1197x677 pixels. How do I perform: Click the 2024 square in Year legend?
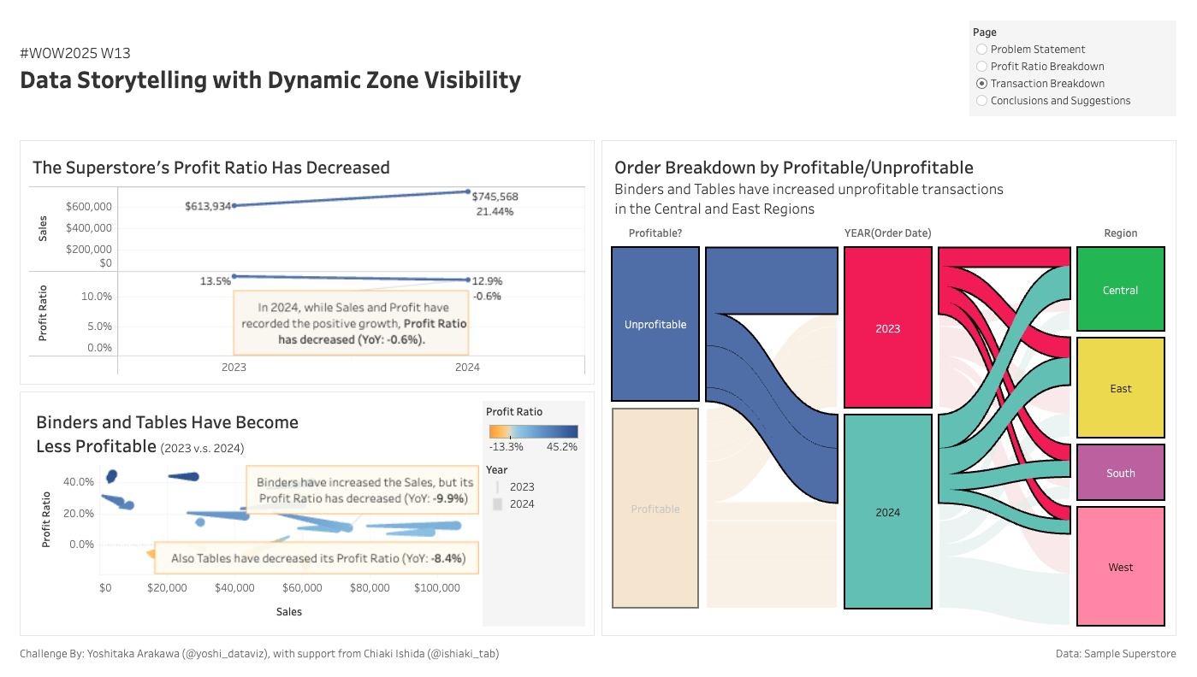click(x=497, y=504)
